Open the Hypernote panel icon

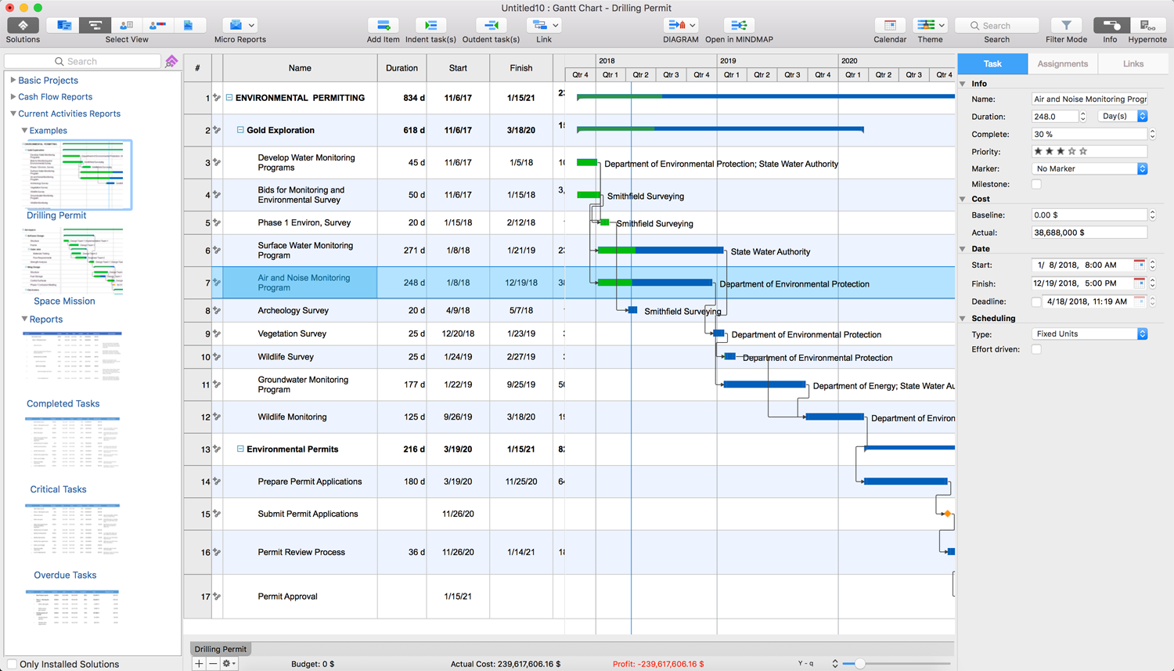(1147, 26)
